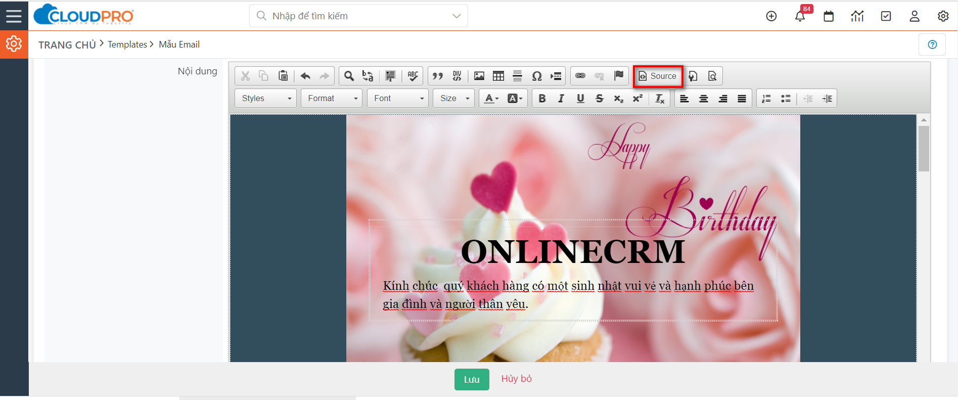Center align the text
This screenshot has height=400, width=958.
coord(703,98)
